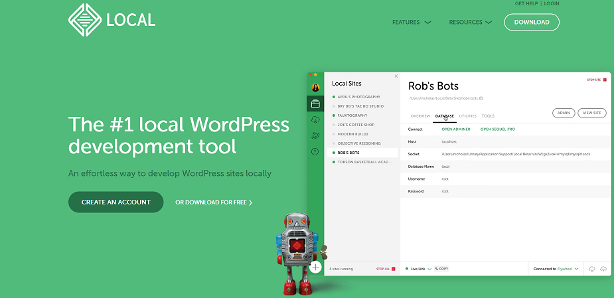614x298 pixels.
Task: Click the mysqld.sock socket path
Action: click(x=516, y=154)
